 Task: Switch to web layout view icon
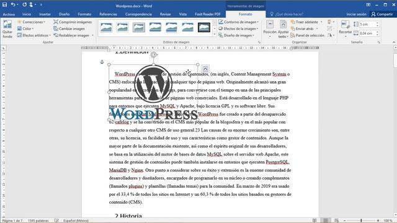(x=336, y=221)
